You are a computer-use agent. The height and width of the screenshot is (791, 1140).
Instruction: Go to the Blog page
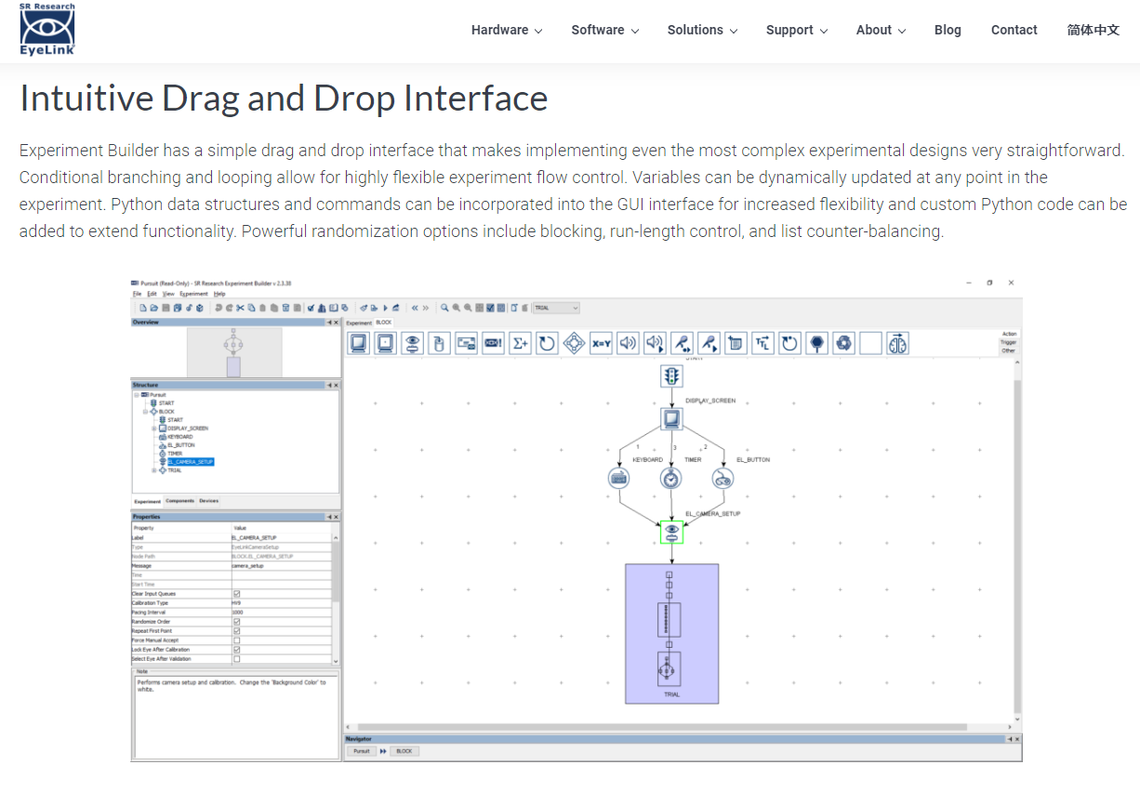click(x=948, y=30)
